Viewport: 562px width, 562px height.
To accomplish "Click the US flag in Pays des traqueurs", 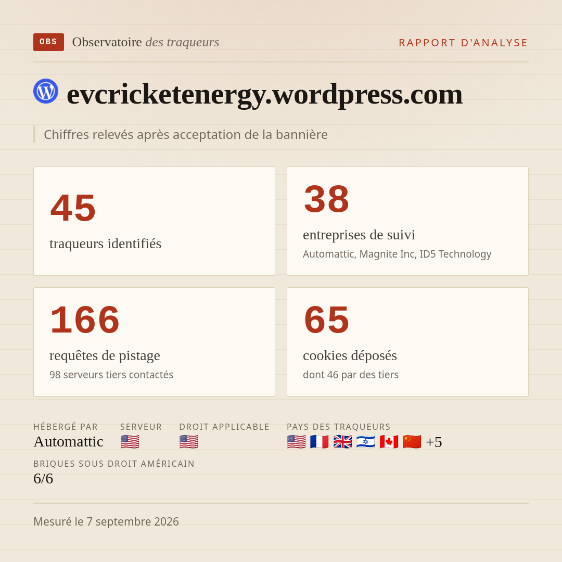I will [x=297, y=442].
